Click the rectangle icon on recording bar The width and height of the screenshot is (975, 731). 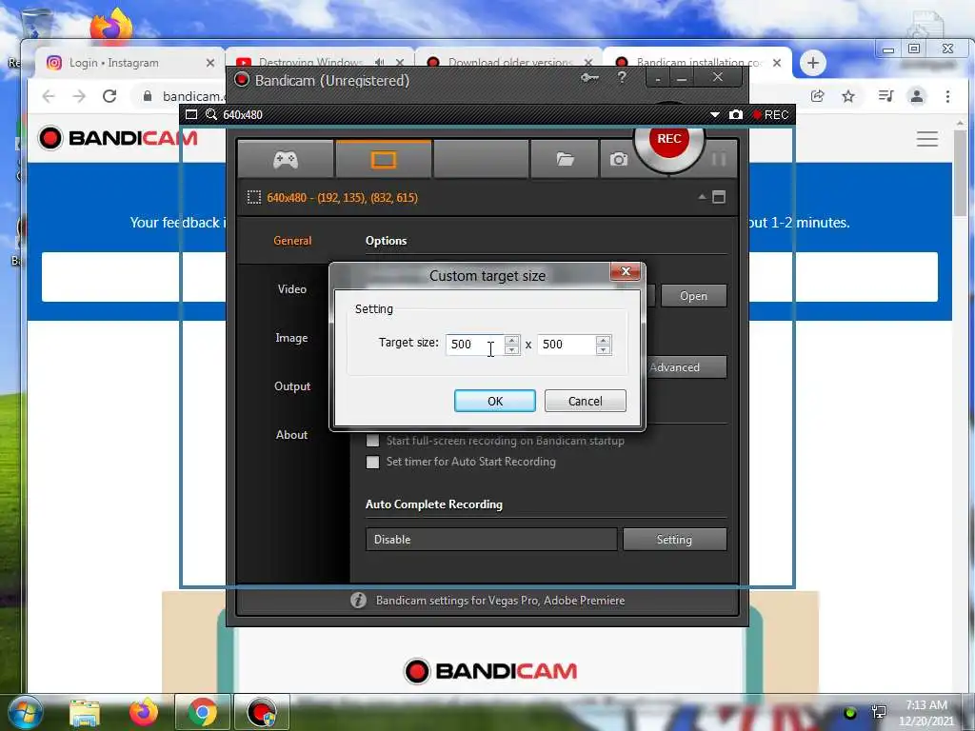click(191, 114)
